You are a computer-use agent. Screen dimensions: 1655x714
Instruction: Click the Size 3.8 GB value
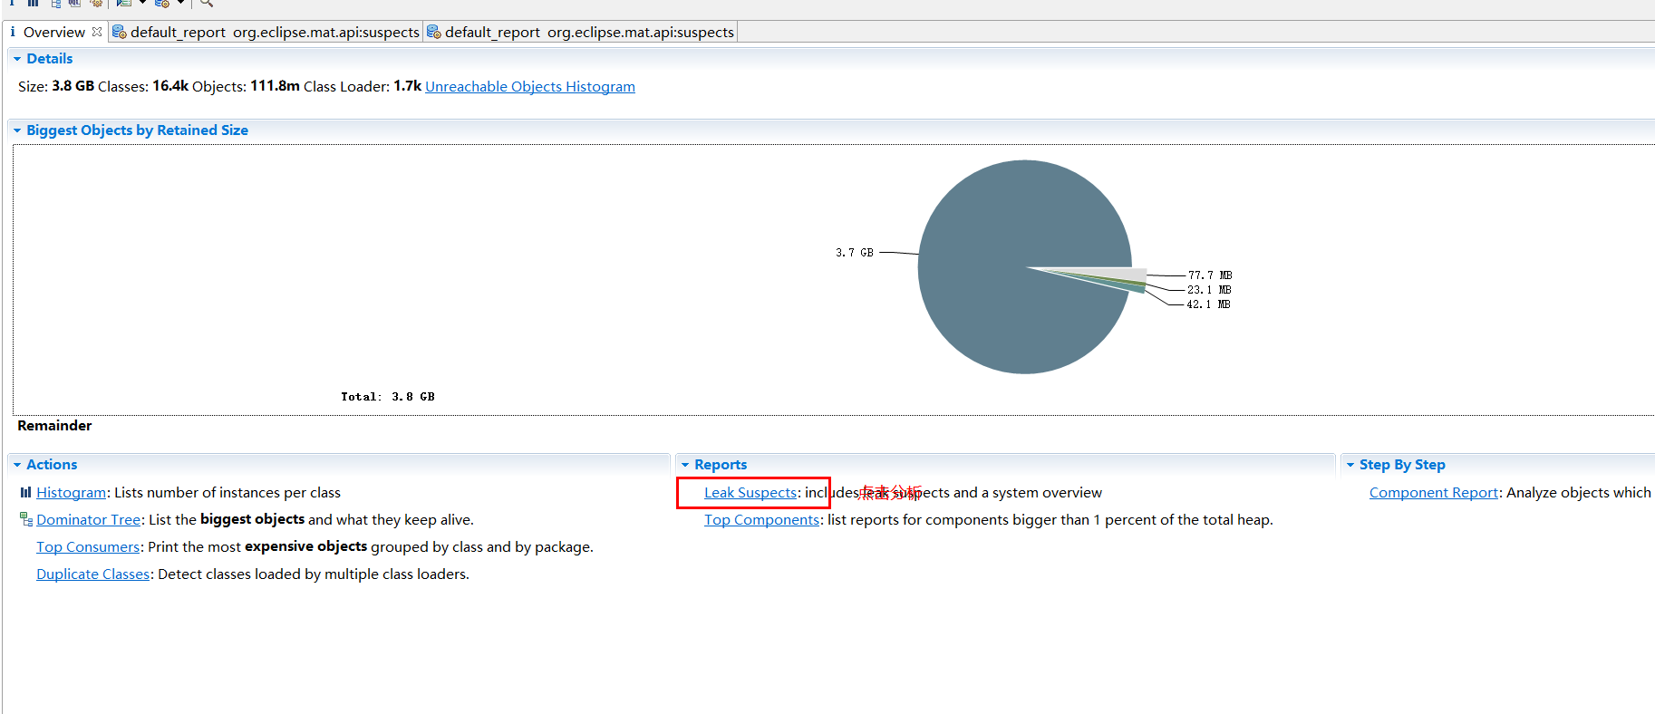[x=73, y=86]
